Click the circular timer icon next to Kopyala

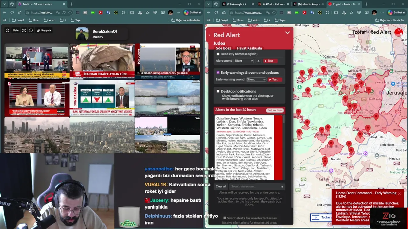(31, 30)
